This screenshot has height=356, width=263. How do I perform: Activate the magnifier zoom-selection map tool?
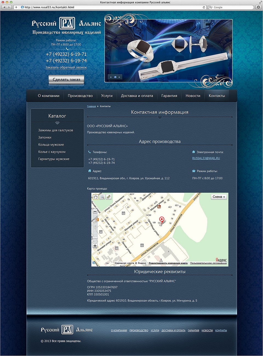pos(102,197)
